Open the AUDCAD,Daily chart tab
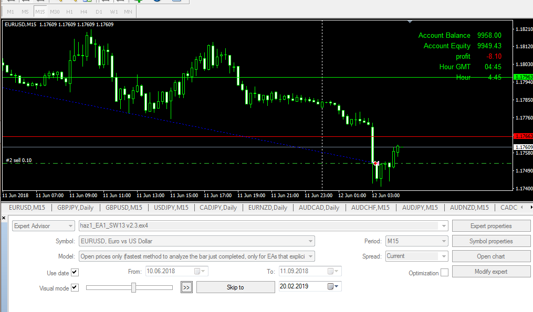Viewport: 533px width, 312px height. tap(318, 208)
